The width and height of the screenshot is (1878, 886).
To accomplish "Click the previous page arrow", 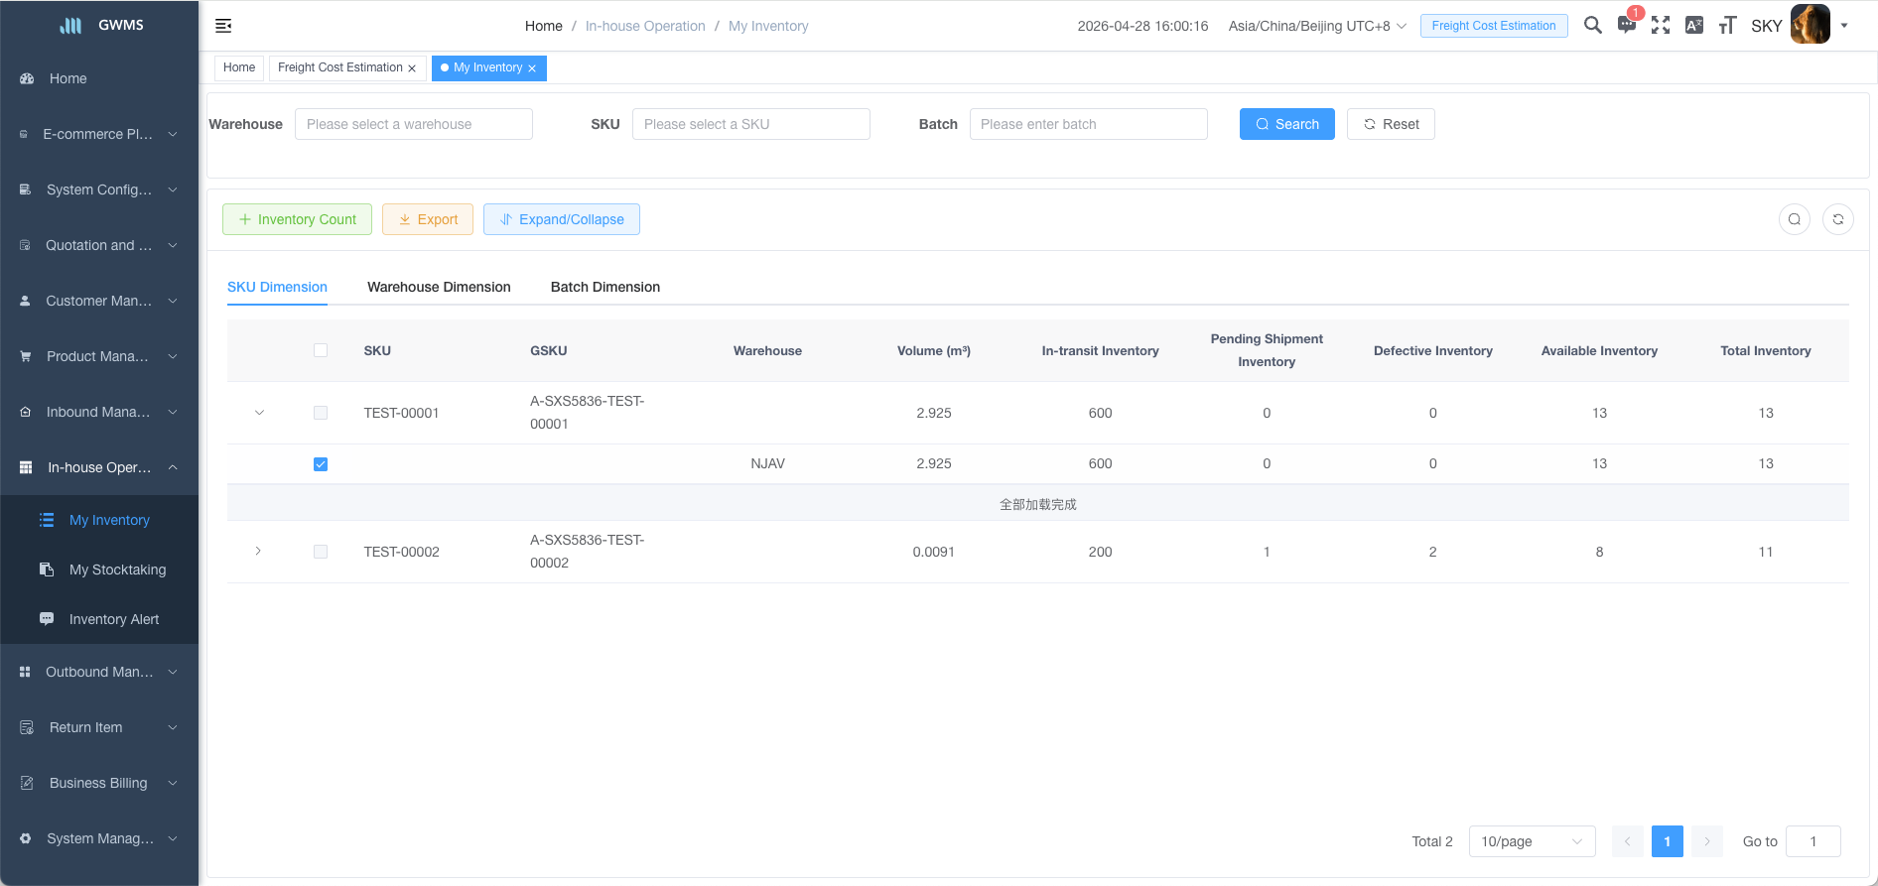I will (x=1628, y=841).
